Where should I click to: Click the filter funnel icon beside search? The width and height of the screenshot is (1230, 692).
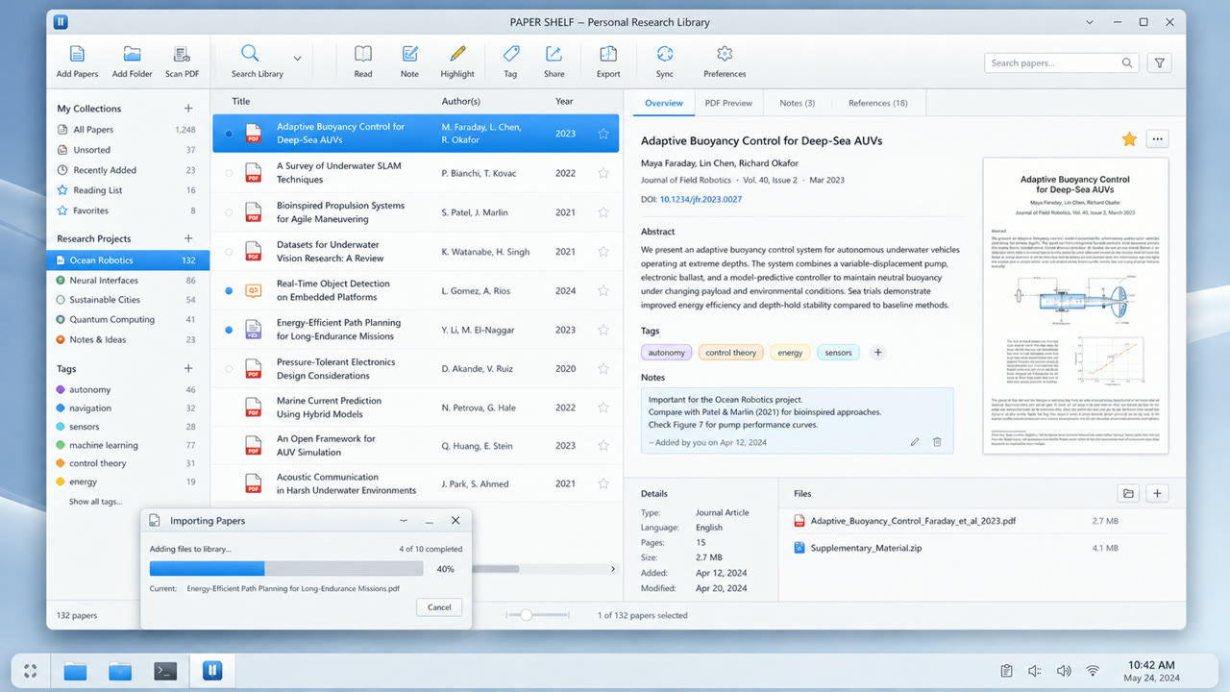[x=1160, y=63]
